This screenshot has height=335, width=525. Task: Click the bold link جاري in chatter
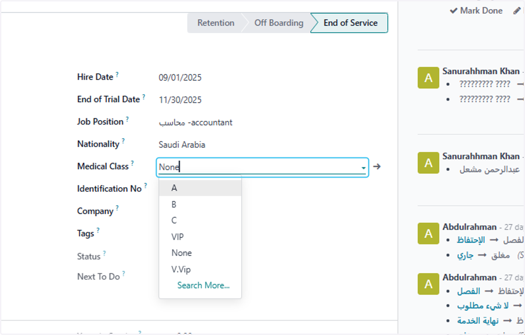point(465,255)
